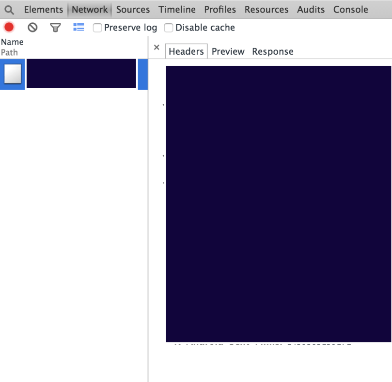Clear all network requests
392x382 pixels.
click(32, 27)
